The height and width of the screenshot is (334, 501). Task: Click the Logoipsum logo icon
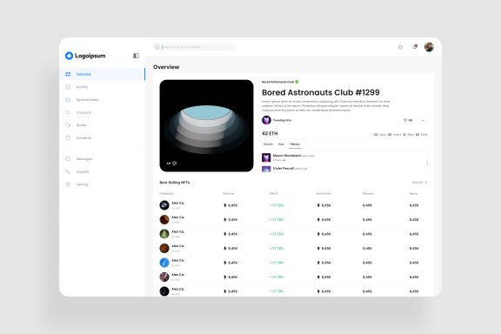coord(69,56)
